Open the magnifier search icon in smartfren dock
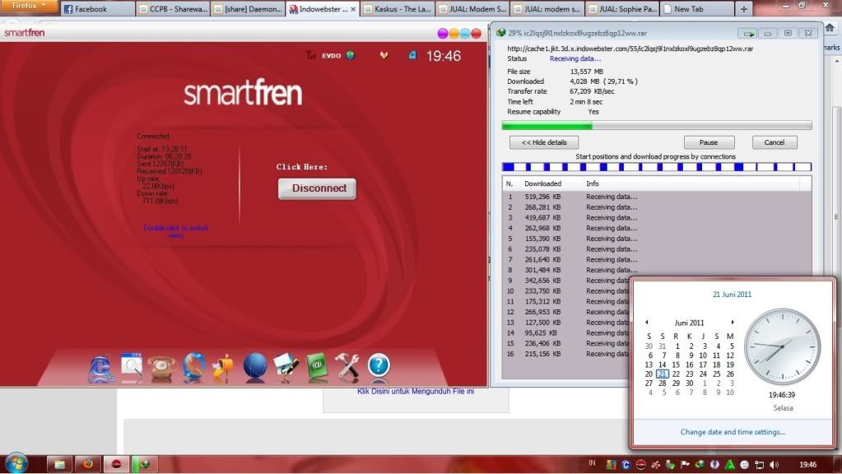The image size is (842, 474). click(x=132, y=367)
